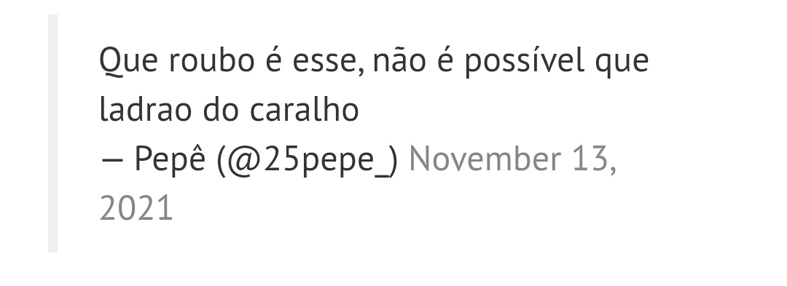Viewport: 787px width, 286px height.
Task: Click the "é" between não and possível
Action: pos(445,60)
